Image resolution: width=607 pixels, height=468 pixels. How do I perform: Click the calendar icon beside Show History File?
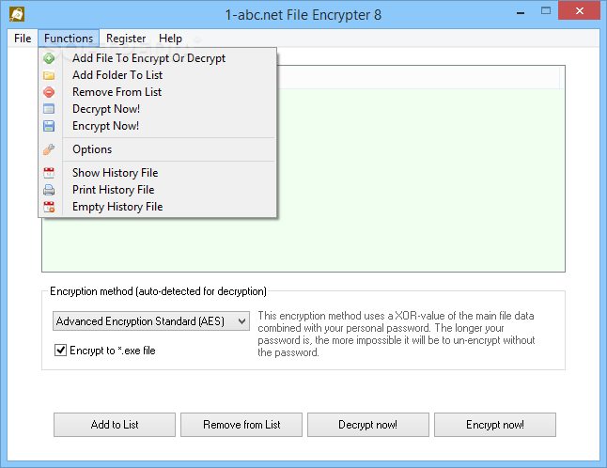pyautogui.click(x=49, y=173)
